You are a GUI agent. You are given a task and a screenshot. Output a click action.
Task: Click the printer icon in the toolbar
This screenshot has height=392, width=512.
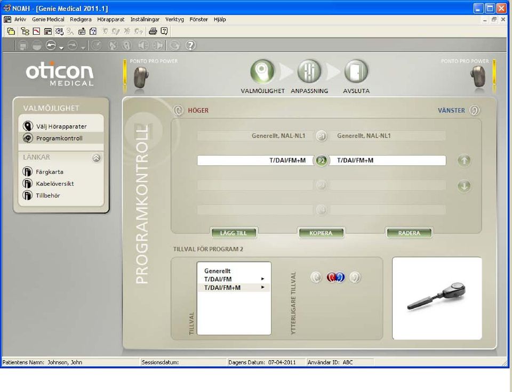[x=153, y=31]
